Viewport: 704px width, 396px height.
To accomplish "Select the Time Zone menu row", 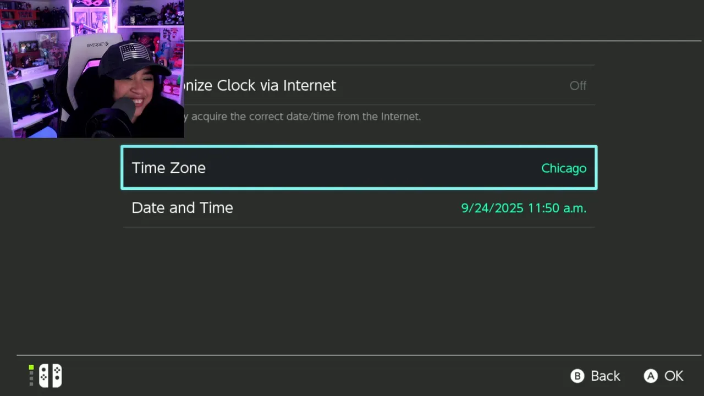I will coord(359,168).
